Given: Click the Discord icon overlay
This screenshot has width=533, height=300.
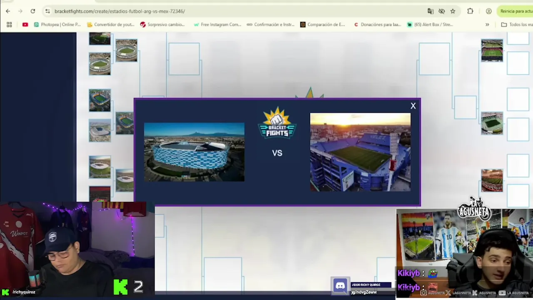Looking at the screenshot, I should tap(340, 286).
